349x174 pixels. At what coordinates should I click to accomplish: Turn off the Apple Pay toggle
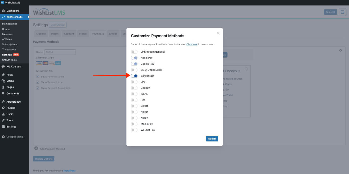[134, 58]
